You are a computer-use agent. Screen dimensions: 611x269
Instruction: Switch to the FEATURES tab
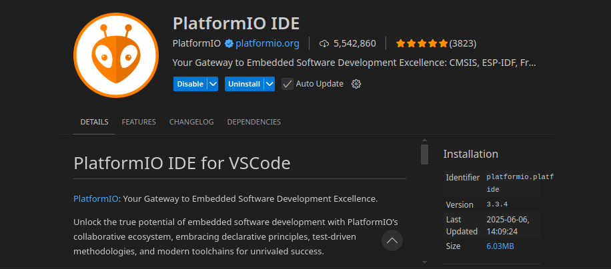139,122
